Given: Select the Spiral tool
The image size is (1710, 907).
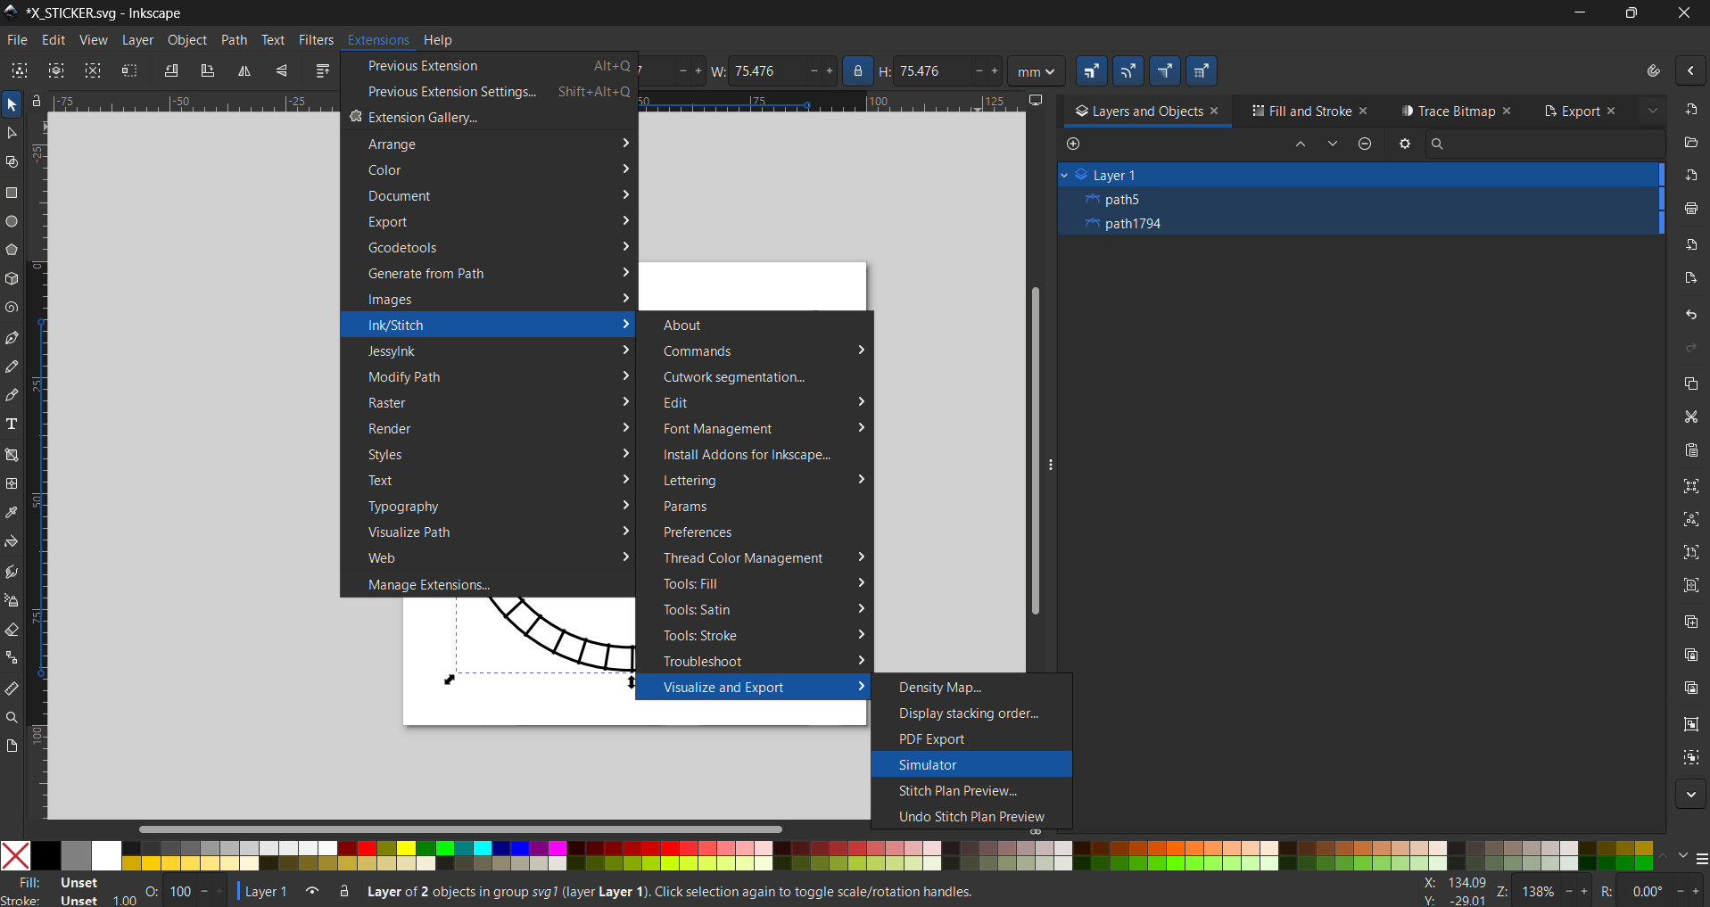Looking at the screenshot, I should [12, 308].
